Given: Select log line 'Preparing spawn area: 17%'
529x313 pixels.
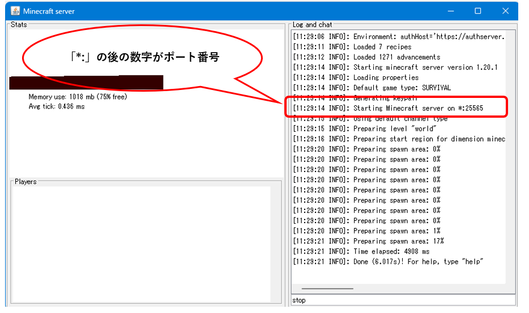Looking at the screenshot, I should point(368,241).
